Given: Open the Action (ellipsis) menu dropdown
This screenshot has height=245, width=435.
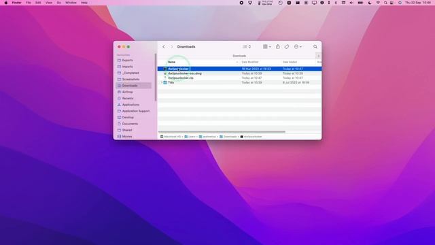Looking at the screenshot, I should click(x=298, y=47).
